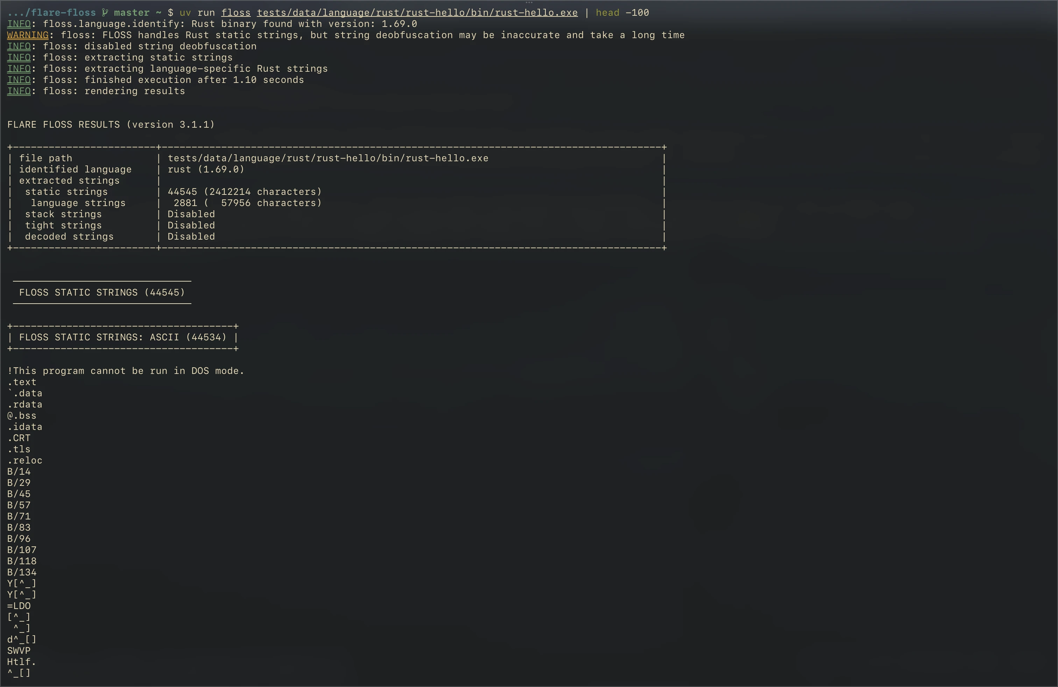
Task: Click INFO on the 'Rust binary found' line
Action: (19, 24)
